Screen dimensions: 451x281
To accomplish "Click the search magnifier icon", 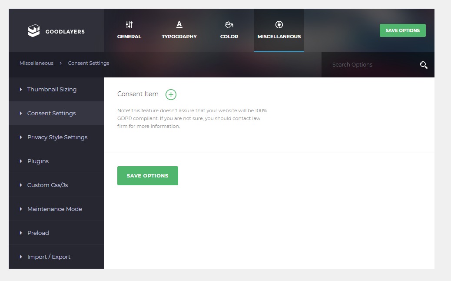I will [x=423, y=65].
